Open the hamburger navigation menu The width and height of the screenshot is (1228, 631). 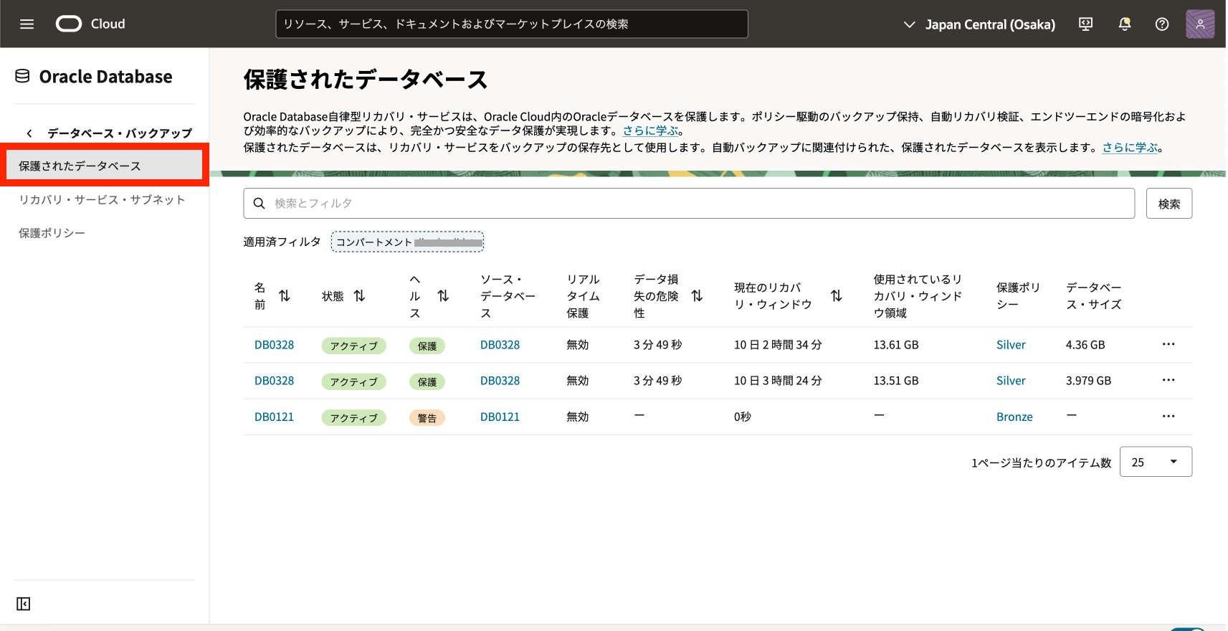pos(27,24)
